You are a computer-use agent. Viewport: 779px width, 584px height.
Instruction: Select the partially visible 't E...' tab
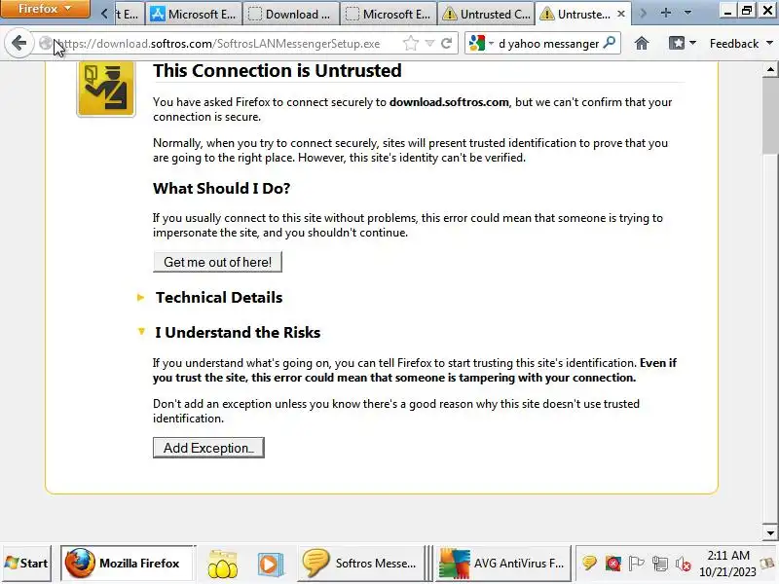point(129,14)
